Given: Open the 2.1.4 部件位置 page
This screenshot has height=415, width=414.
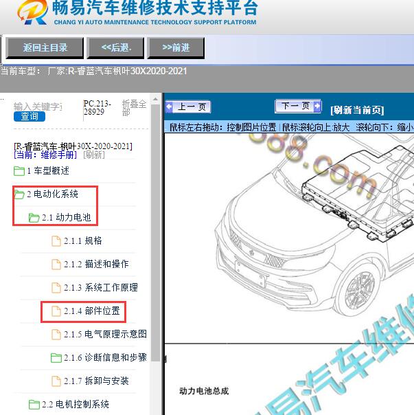Looking at the screenshot, I should (92, 311).
